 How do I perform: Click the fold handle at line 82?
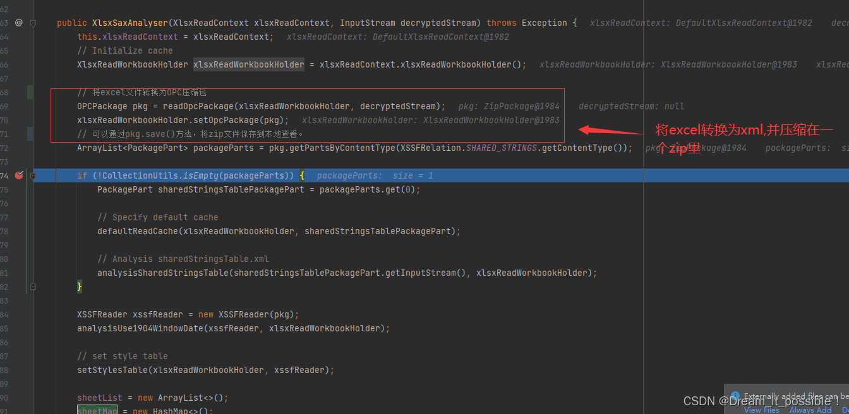33,286
